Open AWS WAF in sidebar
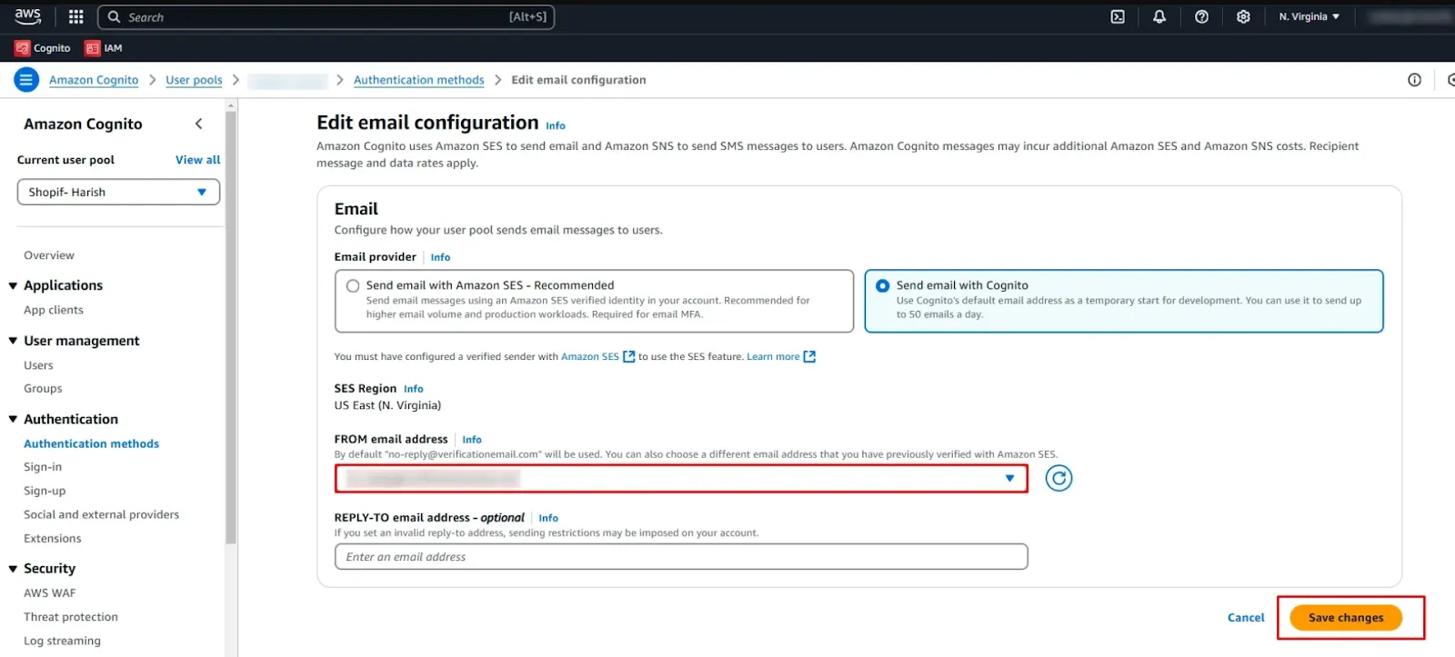This screenshot has height=657, width=1455. click(x=50, y=592)
